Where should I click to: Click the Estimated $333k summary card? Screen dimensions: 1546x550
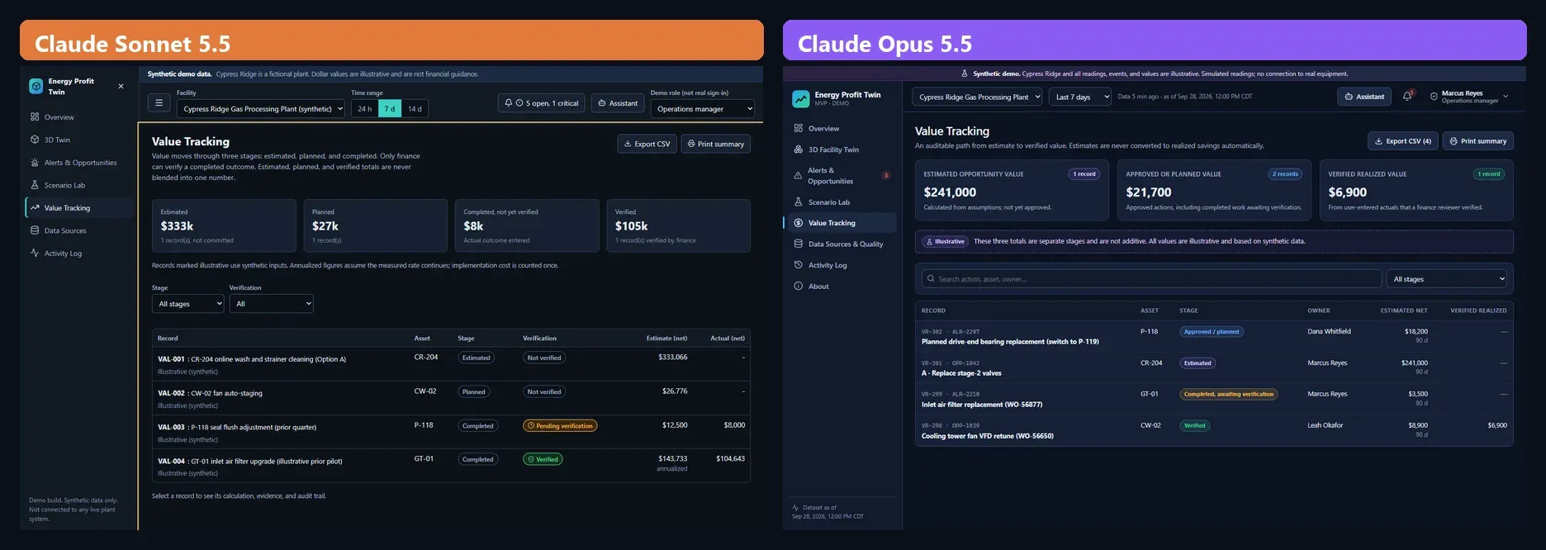tap(224, 225)
